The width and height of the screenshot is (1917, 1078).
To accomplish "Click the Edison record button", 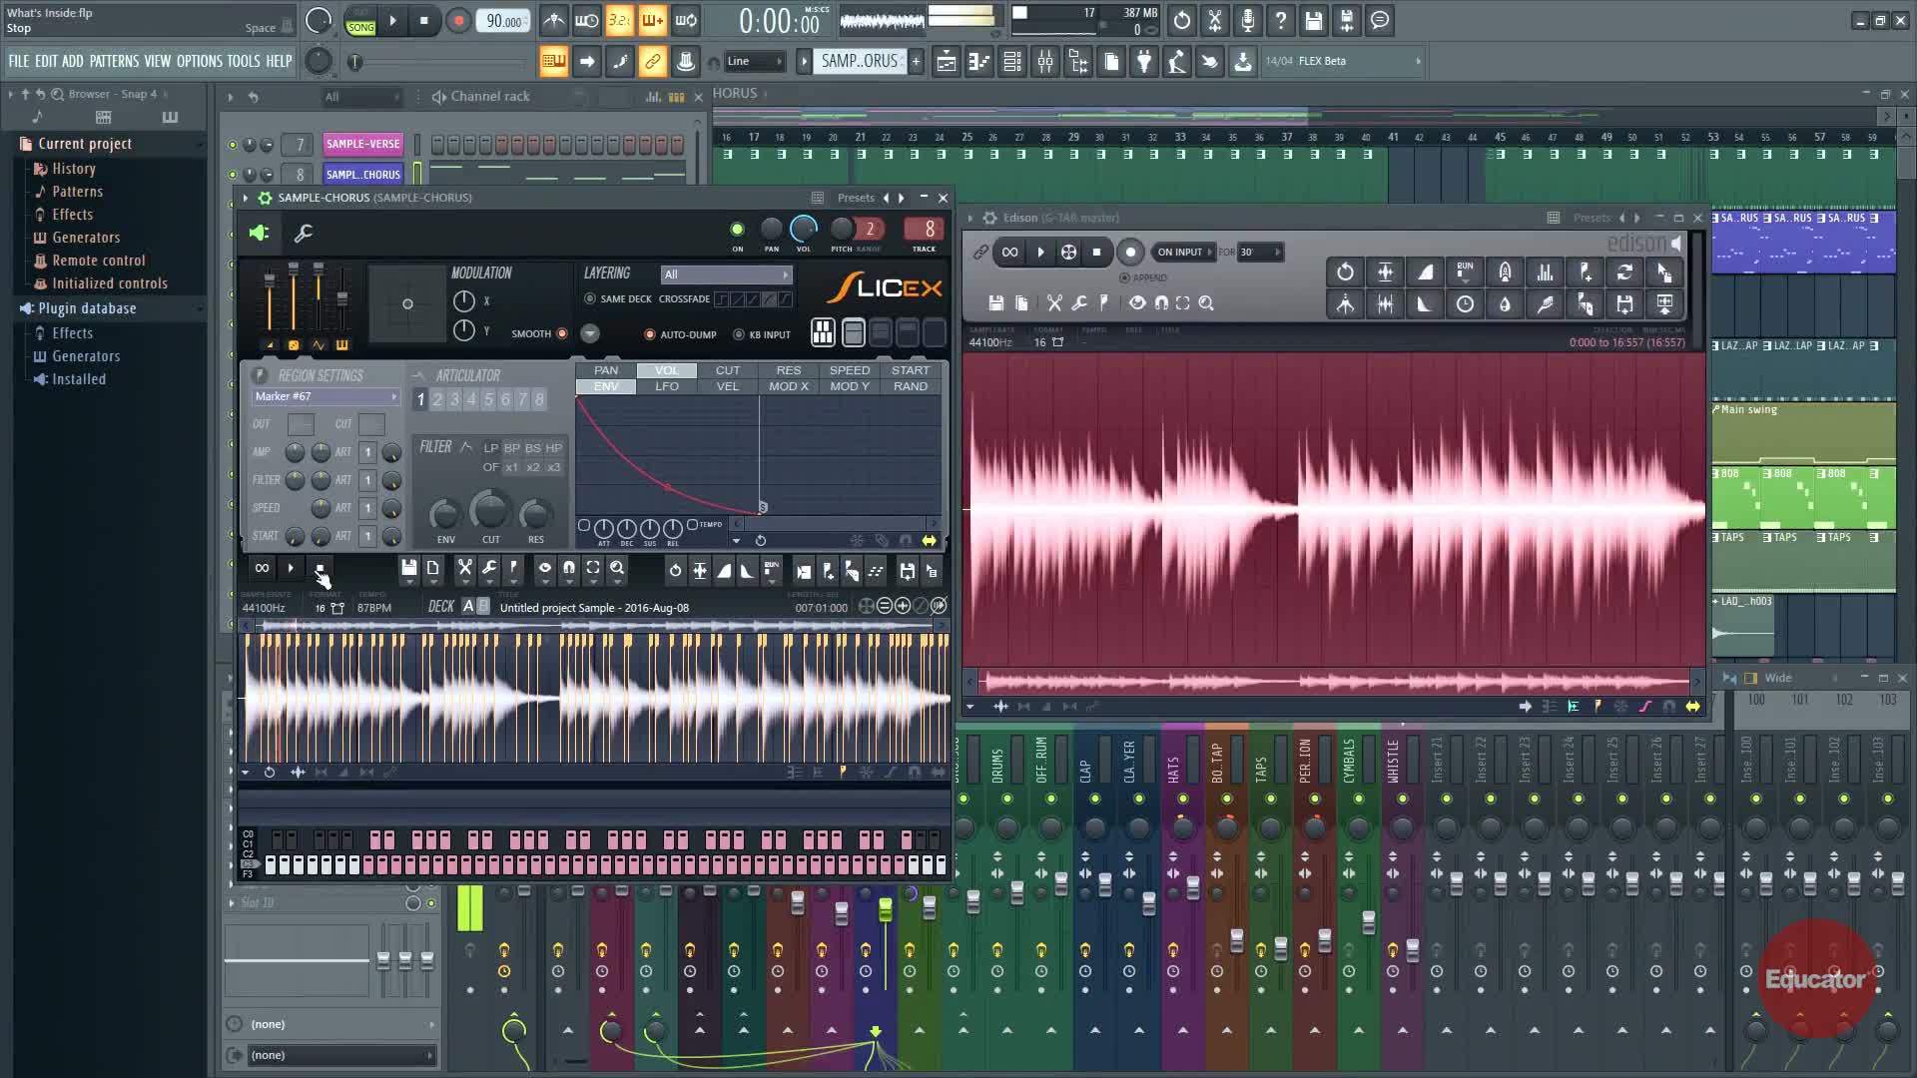I will (1130, 252).
